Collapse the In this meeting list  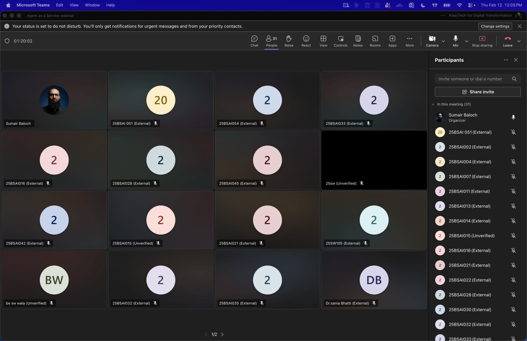pos(433,104)
